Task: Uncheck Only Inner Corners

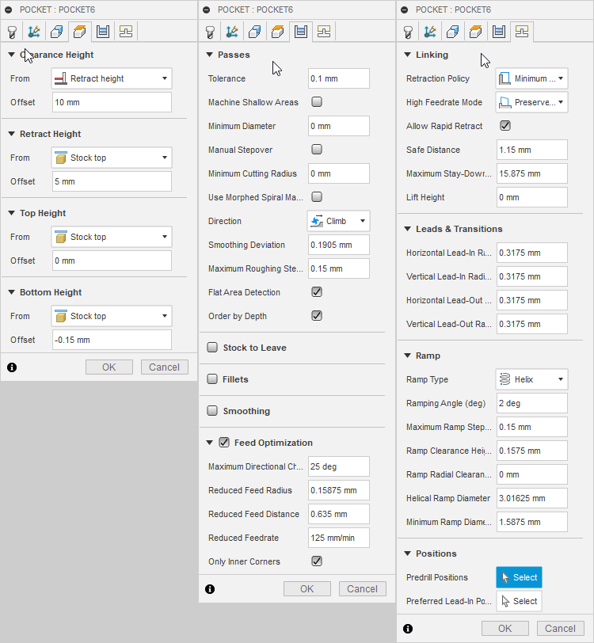Action: click(317, 561)
